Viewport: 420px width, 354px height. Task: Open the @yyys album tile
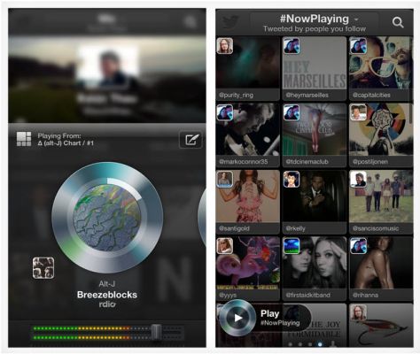tap(247, 268)
